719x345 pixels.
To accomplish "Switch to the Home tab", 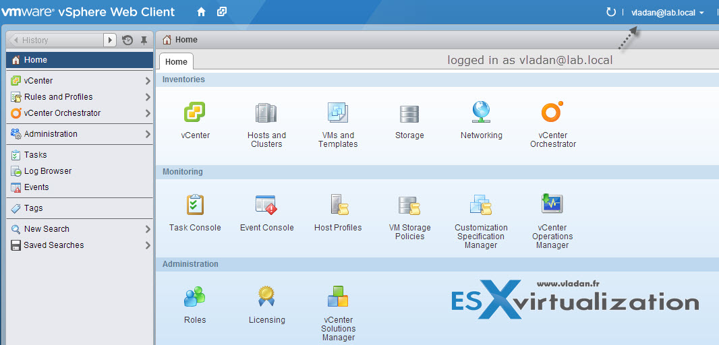I will click(x=176, y=61).
